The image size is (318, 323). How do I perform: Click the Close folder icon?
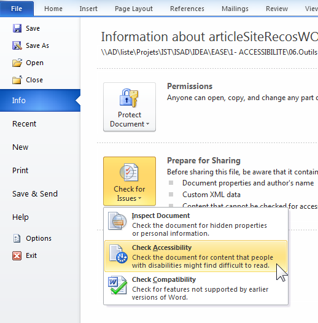tap(17, 80)
